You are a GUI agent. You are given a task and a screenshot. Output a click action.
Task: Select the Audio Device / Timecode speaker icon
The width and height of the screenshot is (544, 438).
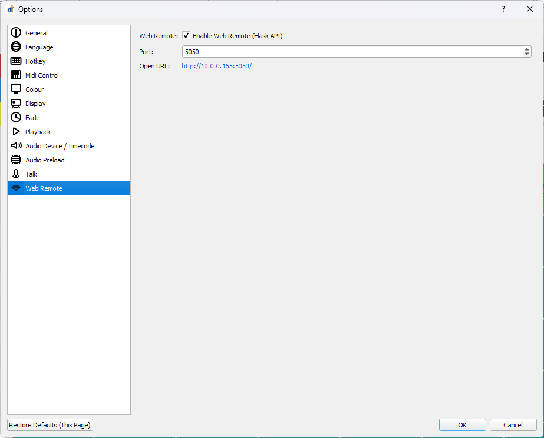pos(15,145)
